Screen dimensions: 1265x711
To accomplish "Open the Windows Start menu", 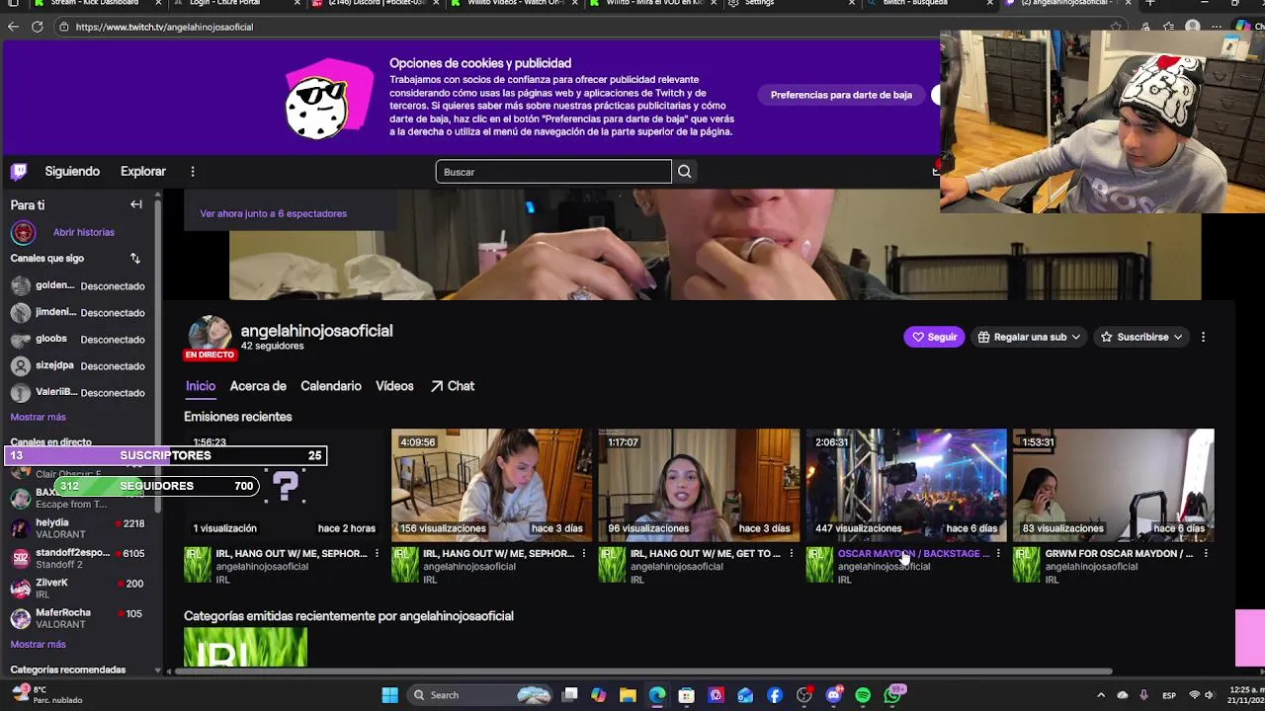I will [x=389, y=695].
